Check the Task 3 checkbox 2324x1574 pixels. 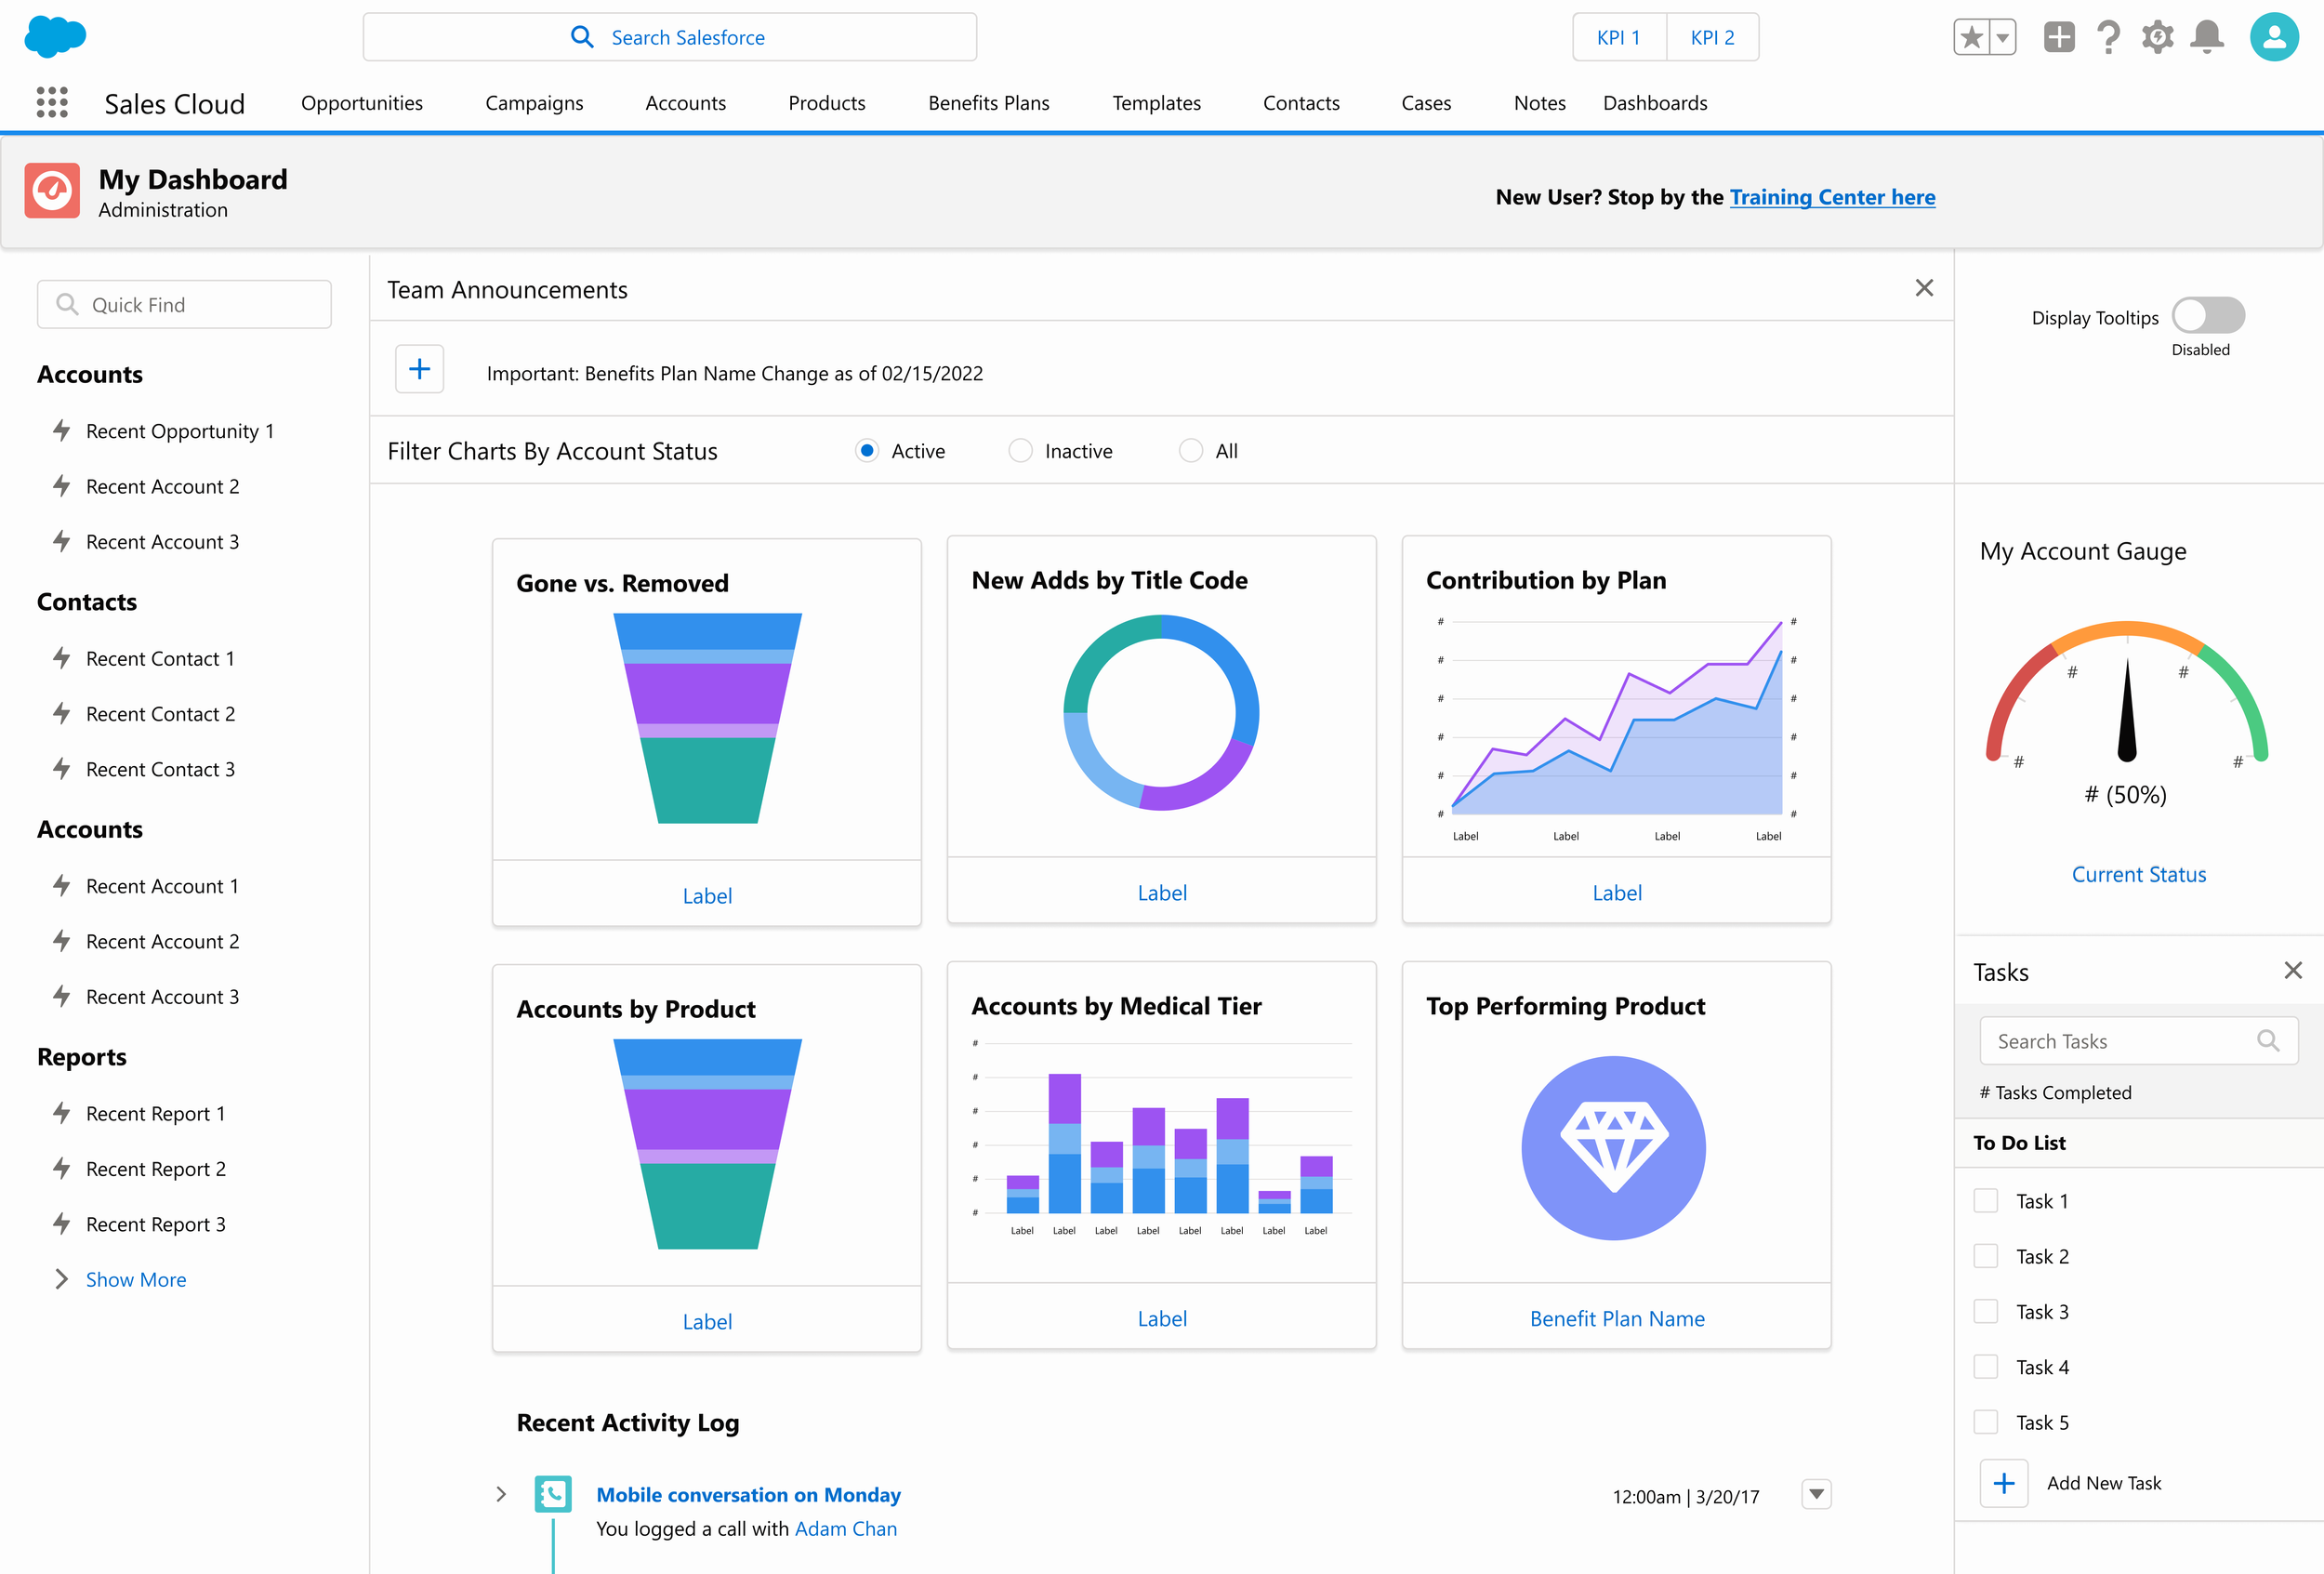(x=1986, y=1311)
